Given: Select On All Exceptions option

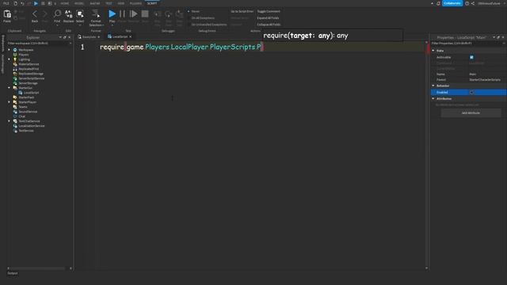Looking at the screenshot, I should click(x=203, y=18).
